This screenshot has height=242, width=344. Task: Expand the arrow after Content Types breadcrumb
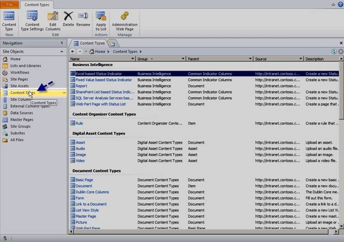141,51
